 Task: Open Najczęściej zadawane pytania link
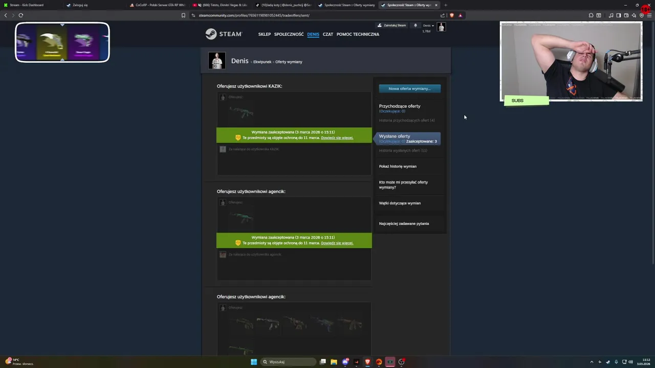pyautogui.click(x=404, y=224)
